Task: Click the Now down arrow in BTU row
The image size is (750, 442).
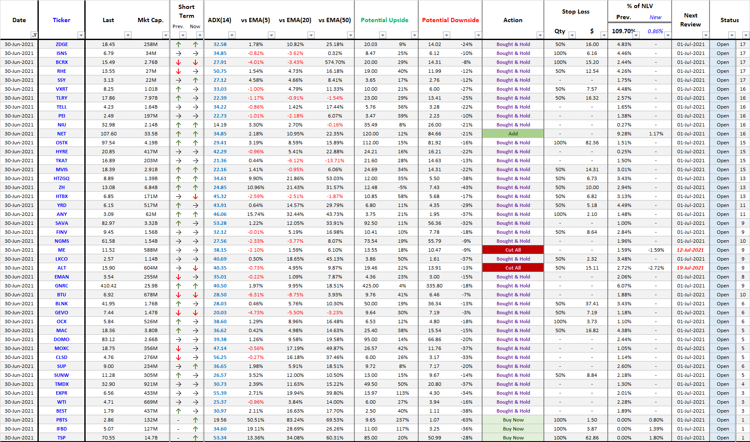Action: pos(195,295)
